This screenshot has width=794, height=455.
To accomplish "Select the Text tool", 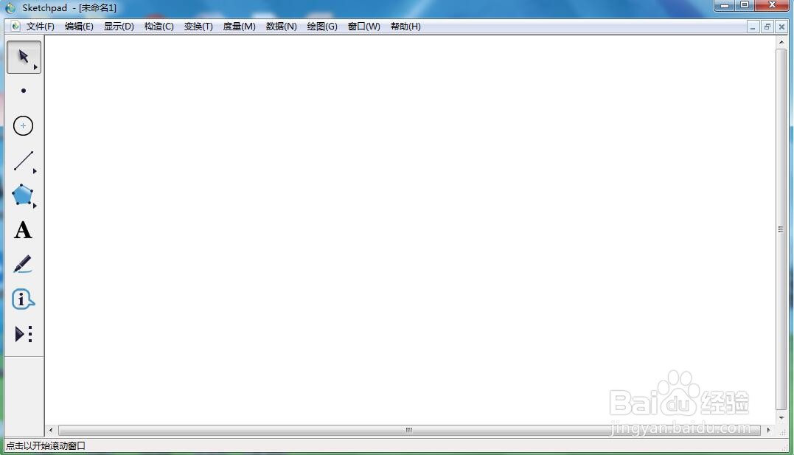I will coord(23,230).
